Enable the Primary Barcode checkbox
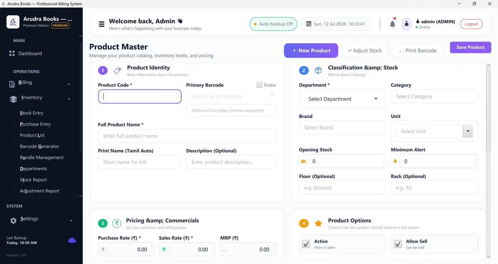 click(x=259, y=85)
